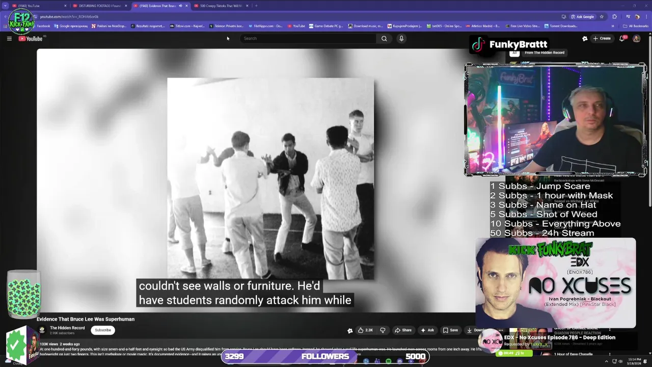Save the video to a playlist
Screen dimensions: 652x367
point(450,330)
